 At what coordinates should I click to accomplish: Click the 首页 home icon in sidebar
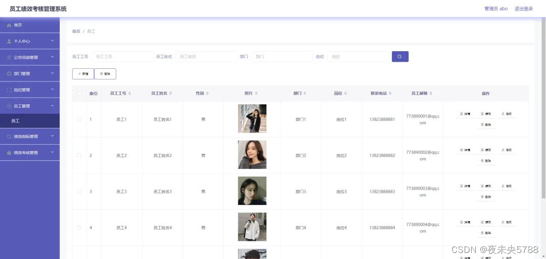[x=10, y=25]
